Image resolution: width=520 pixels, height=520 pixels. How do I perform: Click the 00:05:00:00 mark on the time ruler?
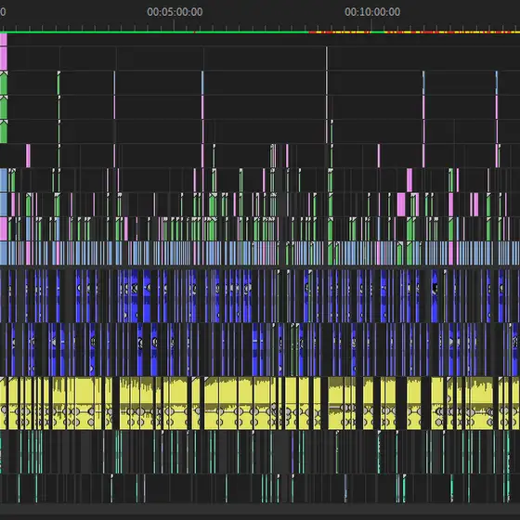click(175, 12)
